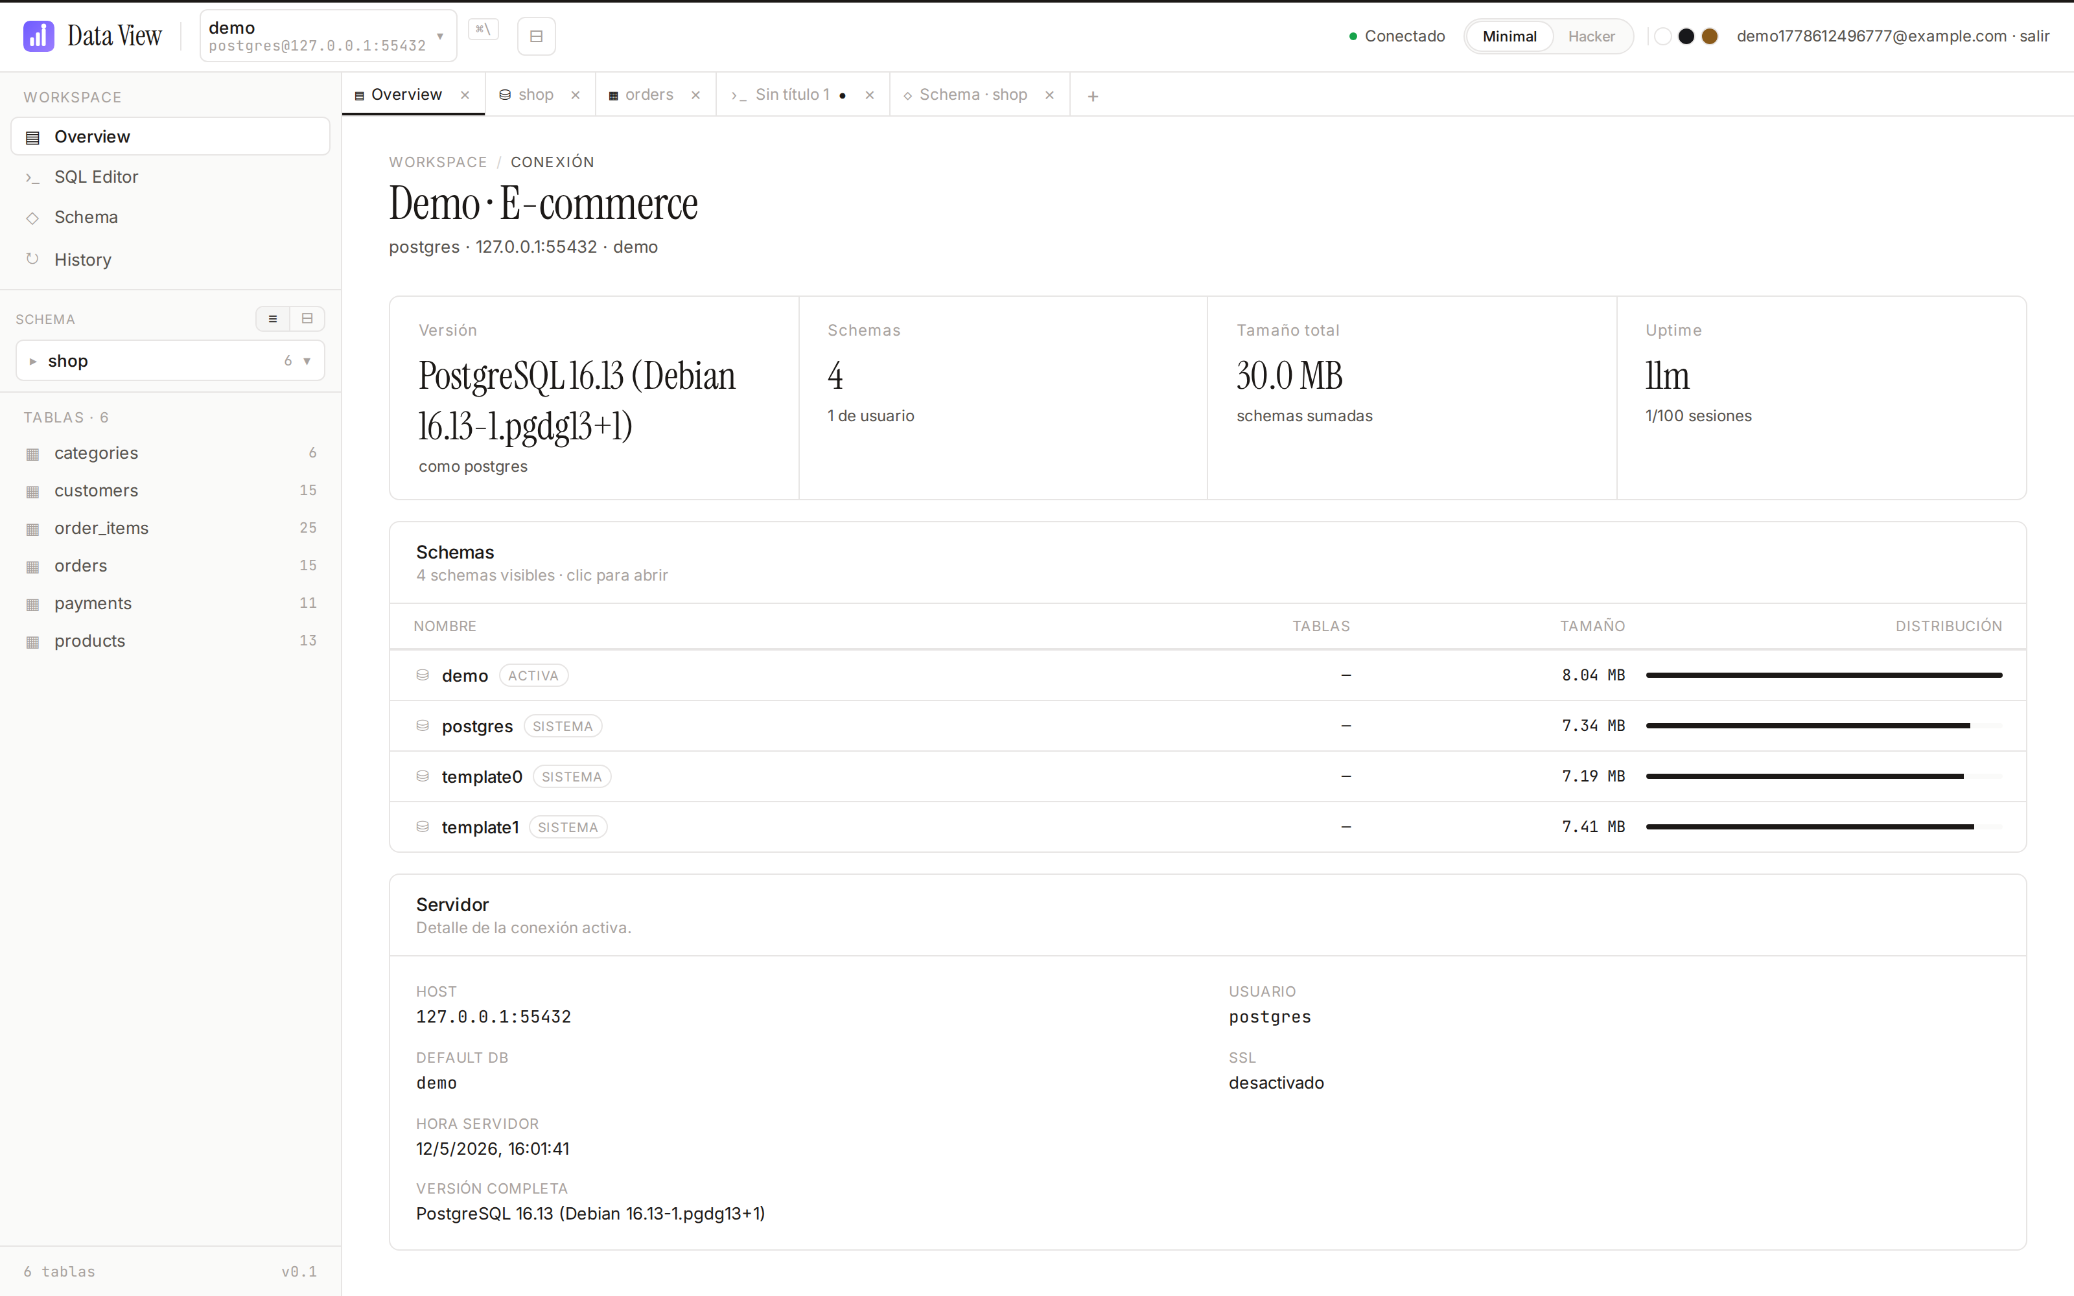Click the History clock icon
The width and height of the screenshot is (2074, 1296).
point(32,259)
